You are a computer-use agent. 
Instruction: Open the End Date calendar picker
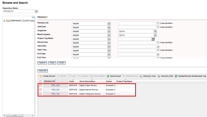point(158,54)
